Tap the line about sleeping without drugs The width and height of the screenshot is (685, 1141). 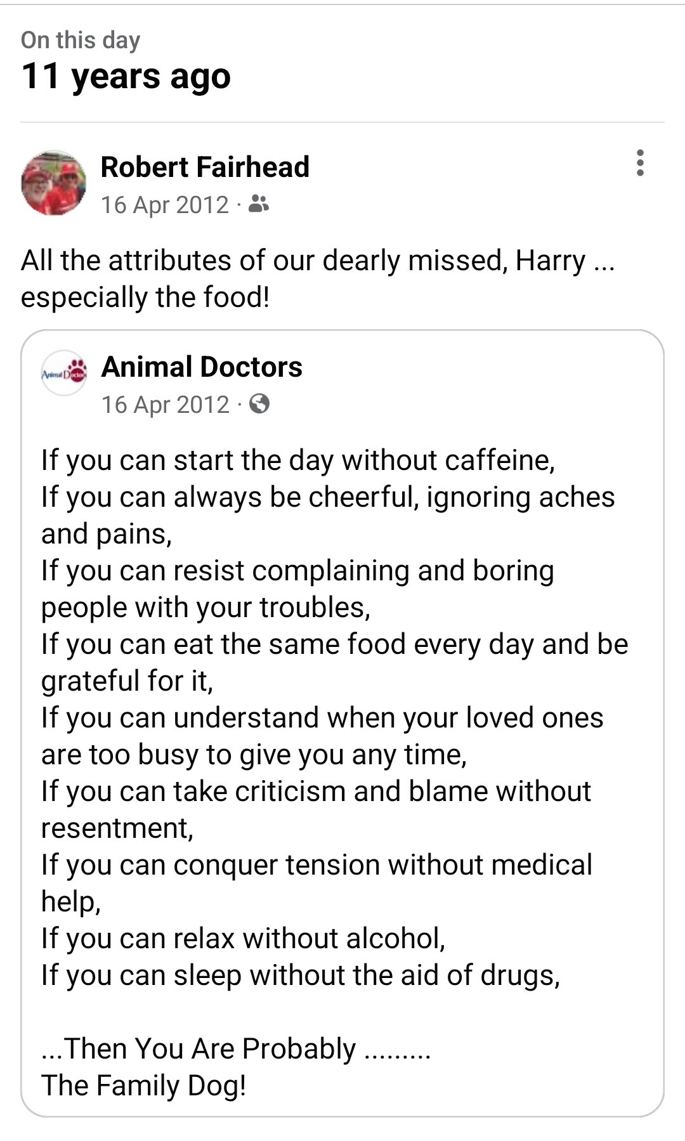pyautogui.click(x=300, y=975)
